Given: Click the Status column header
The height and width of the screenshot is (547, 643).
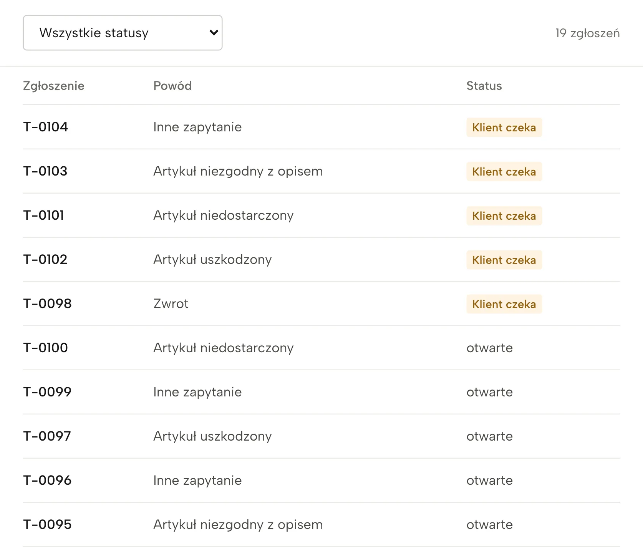Looking at the screenshot, I should 484,86.
